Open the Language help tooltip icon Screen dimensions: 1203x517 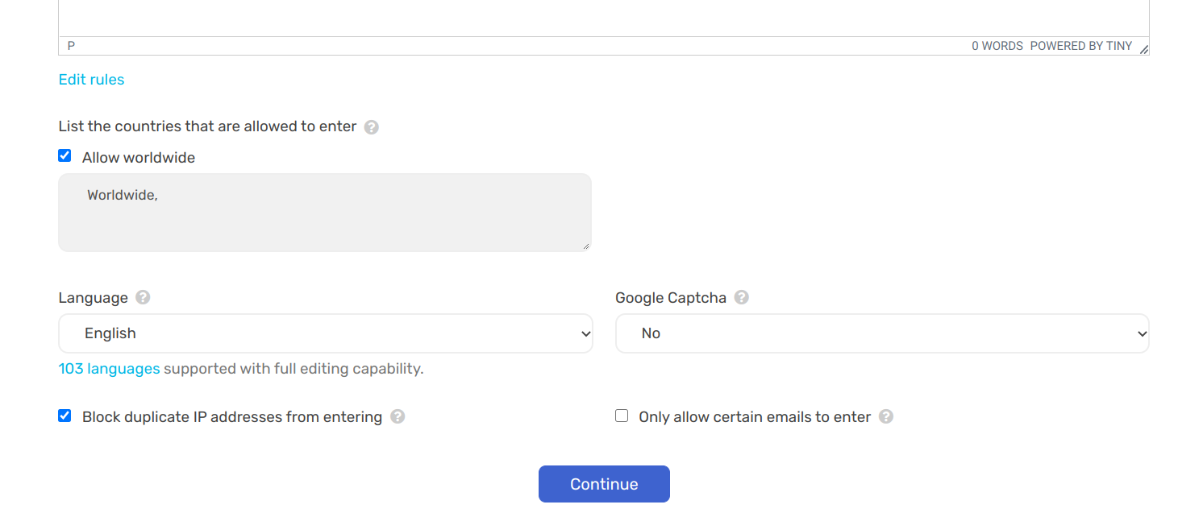point(143,297)
